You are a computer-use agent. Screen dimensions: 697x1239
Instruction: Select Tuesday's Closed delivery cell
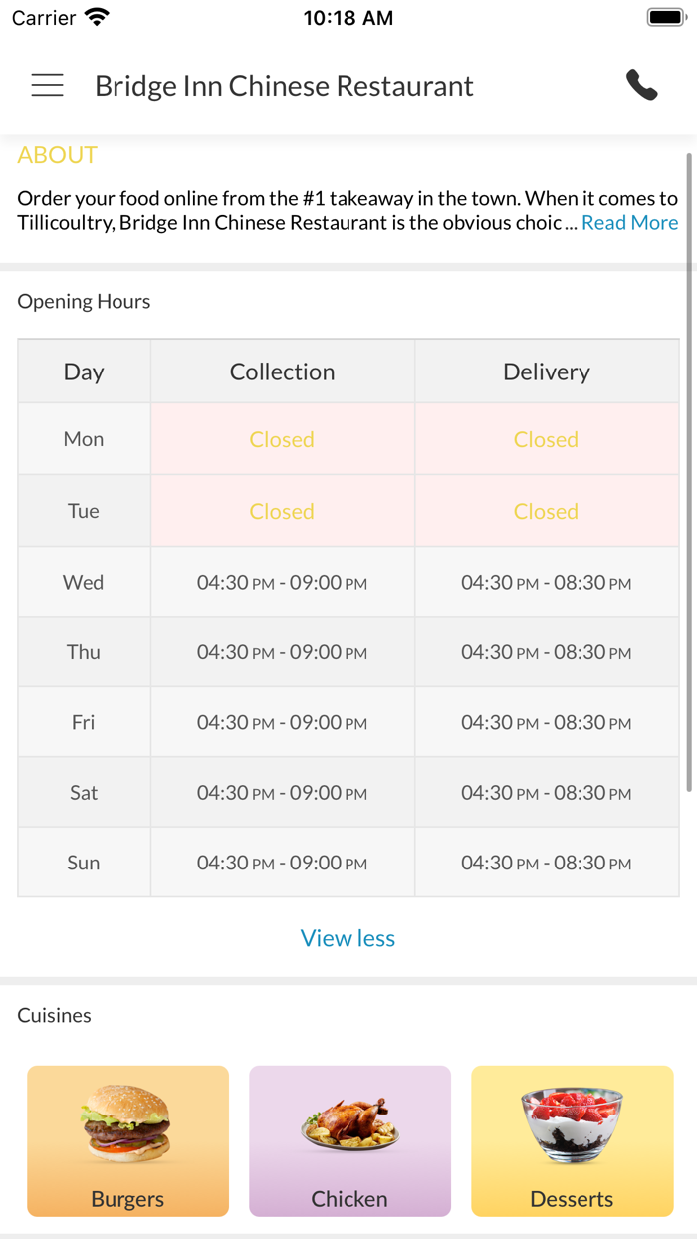(x=546, y=511)
